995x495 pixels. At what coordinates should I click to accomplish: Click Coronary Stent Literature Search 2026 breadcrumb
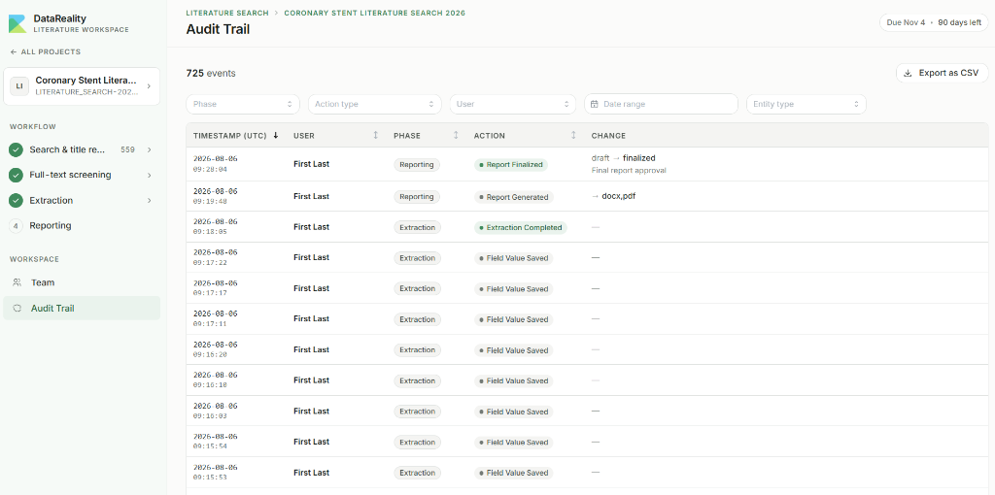(374, 13)
